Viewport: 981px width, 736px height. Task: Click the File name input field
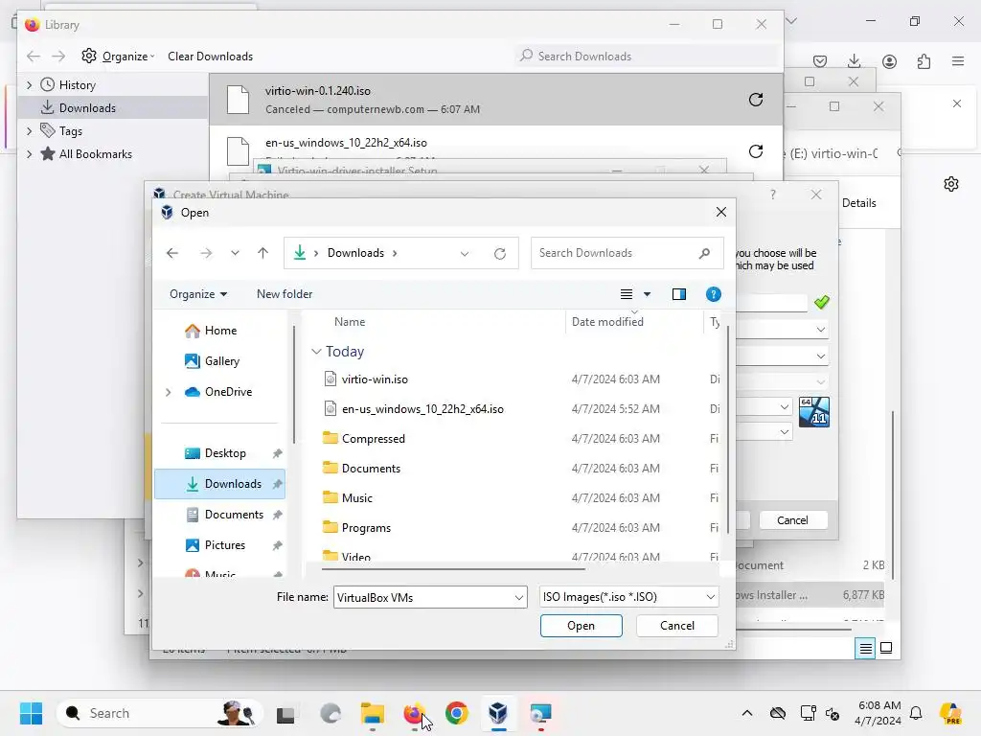coord(425,597)
